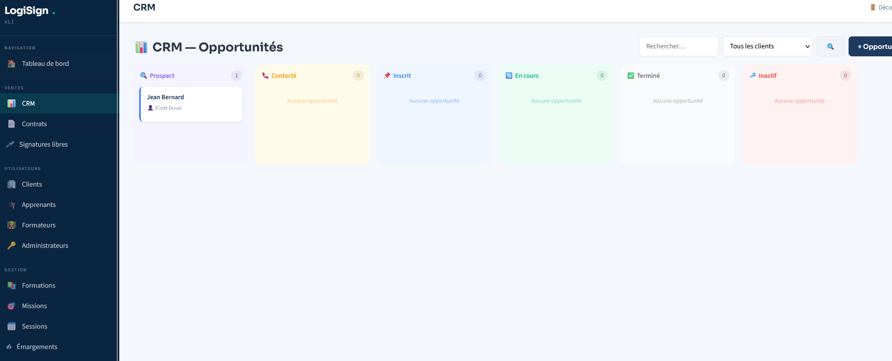
Task: Open the Tableau de bord page
Action: point(45,64)
